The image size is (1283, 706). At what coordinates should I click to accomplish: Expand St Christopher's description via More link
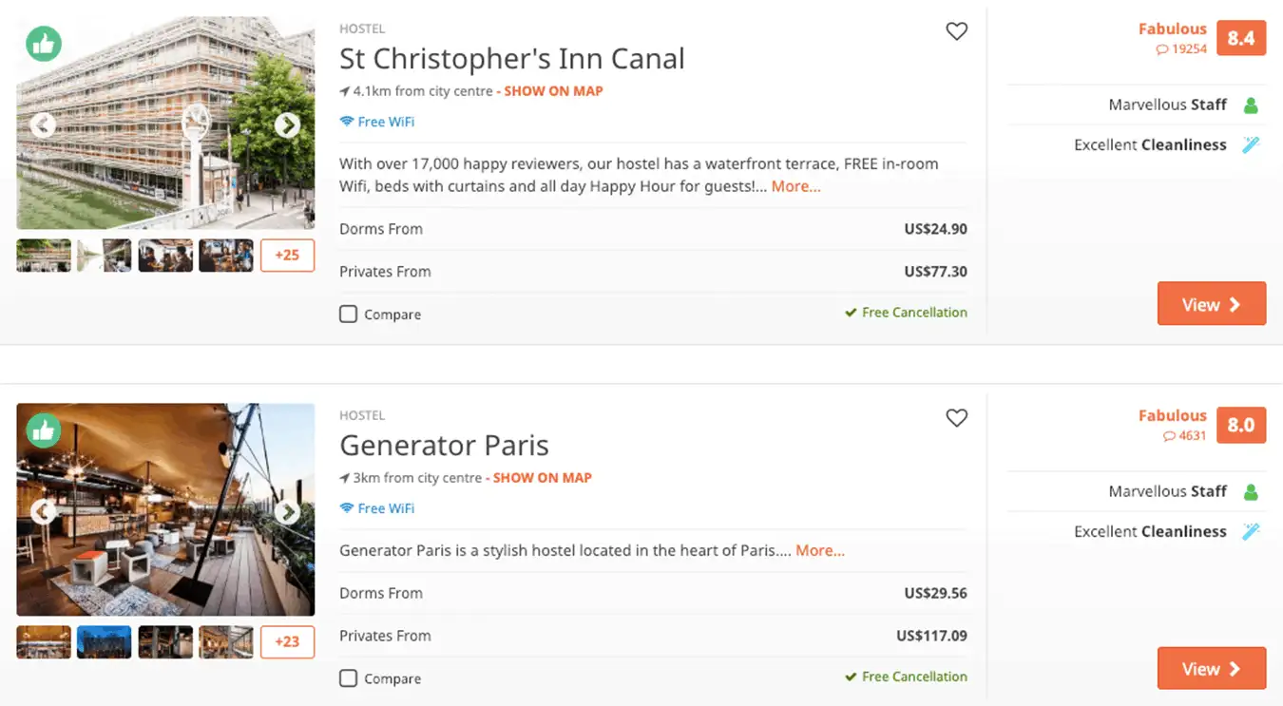pyautogui.click(x=795, y=186)
